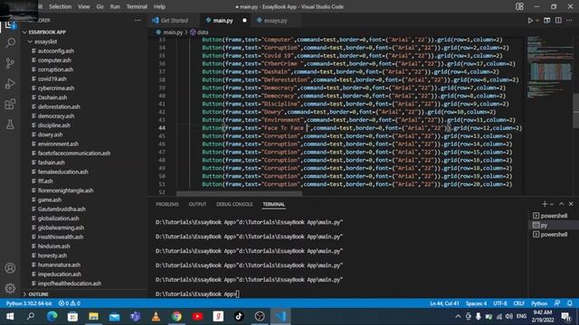Open YouTube app from taskbar
This screenshot has height=325, width=579.
[x=197, y=316]
